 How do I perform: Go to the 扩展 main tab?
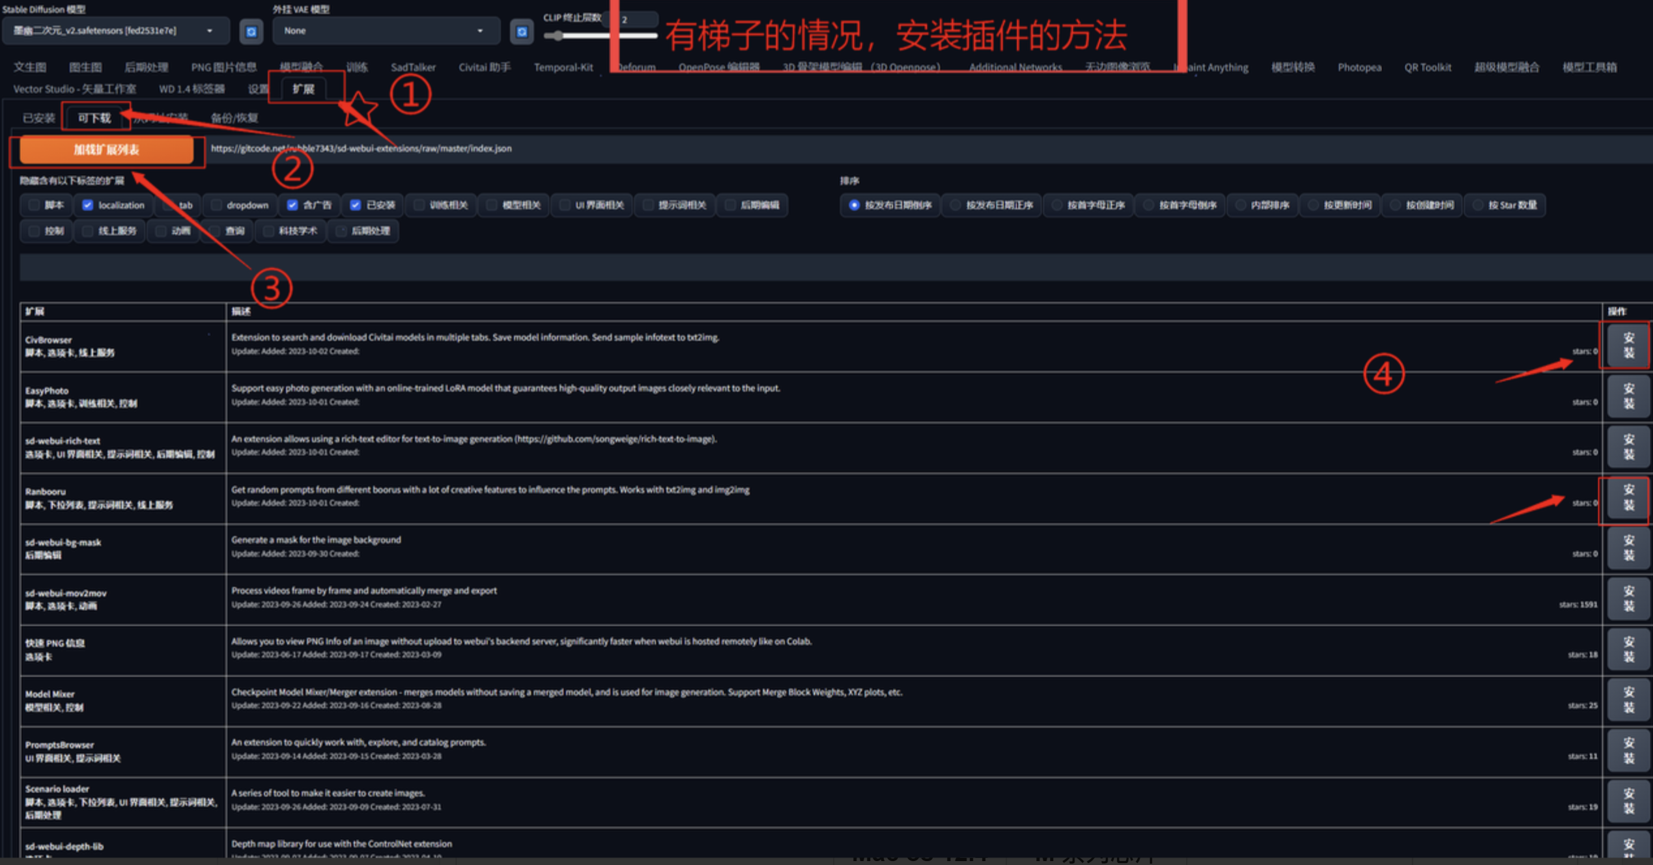[304, 89]
